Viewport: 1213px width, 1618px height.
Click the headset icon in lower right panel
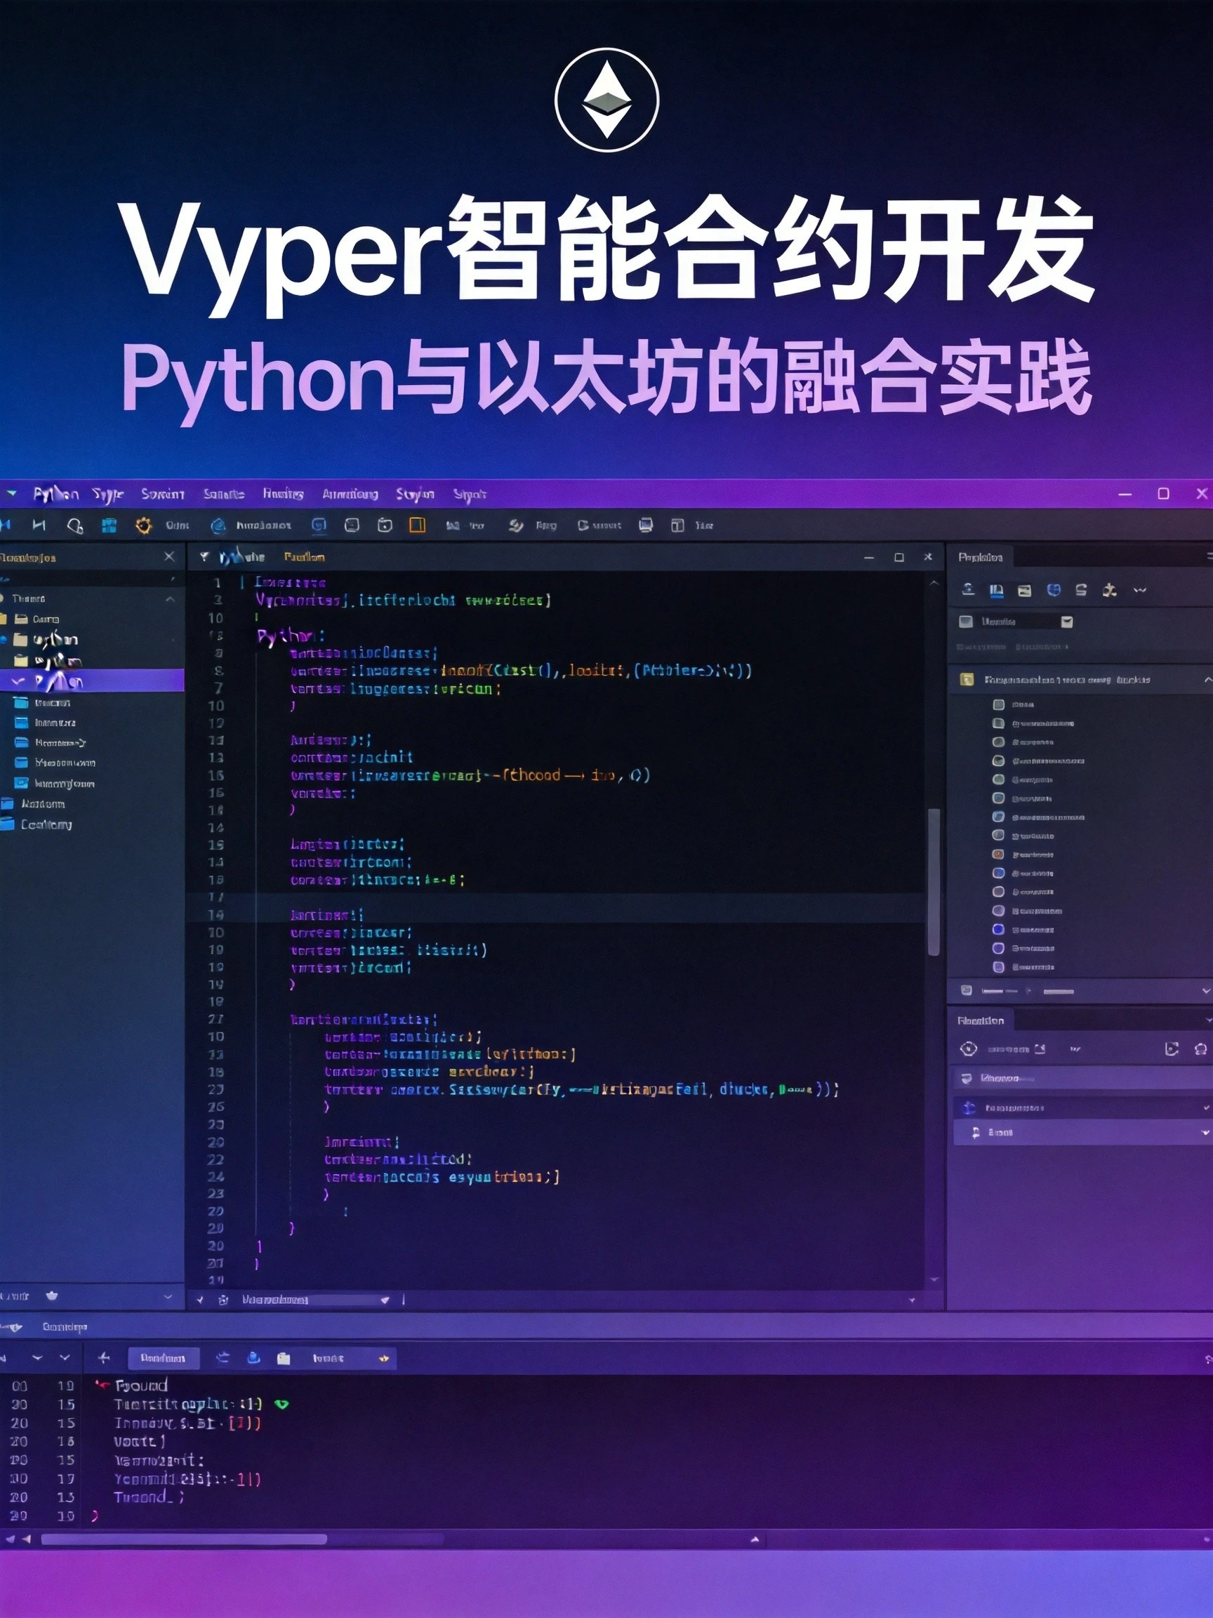click(x=1200, y=1049)
